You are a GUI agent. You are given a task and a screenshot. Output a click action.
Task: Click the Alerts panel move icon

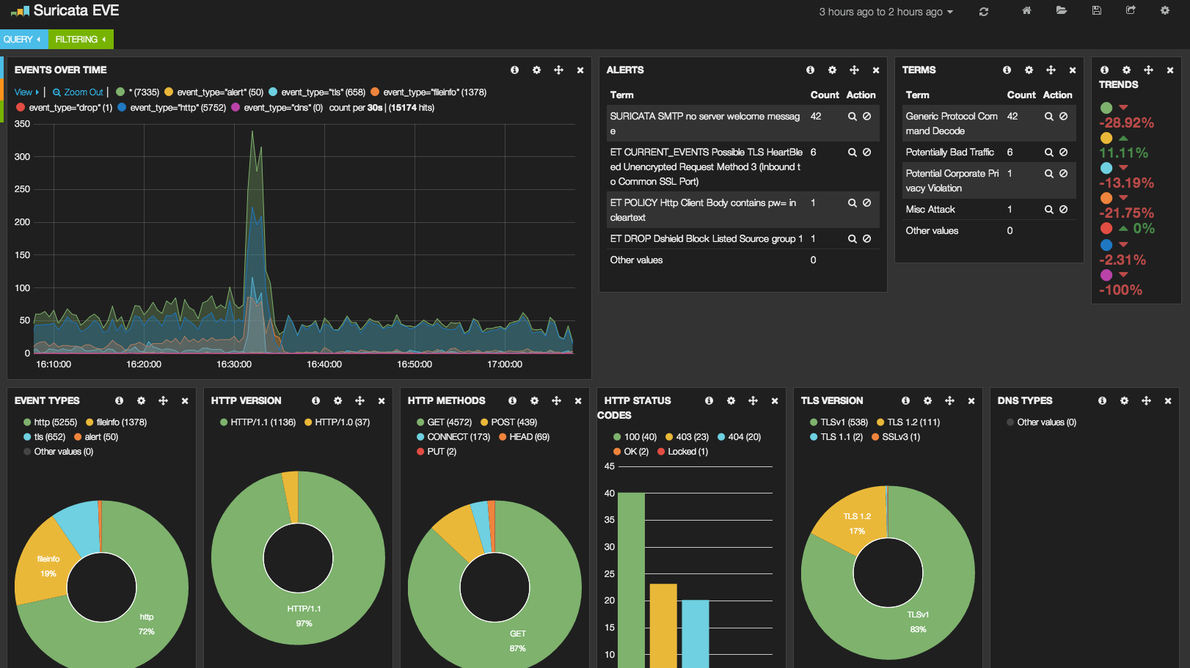click(854, 70)
